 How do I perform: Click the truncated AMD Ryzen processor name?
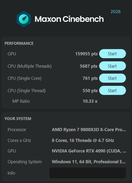tap(89, 130)
